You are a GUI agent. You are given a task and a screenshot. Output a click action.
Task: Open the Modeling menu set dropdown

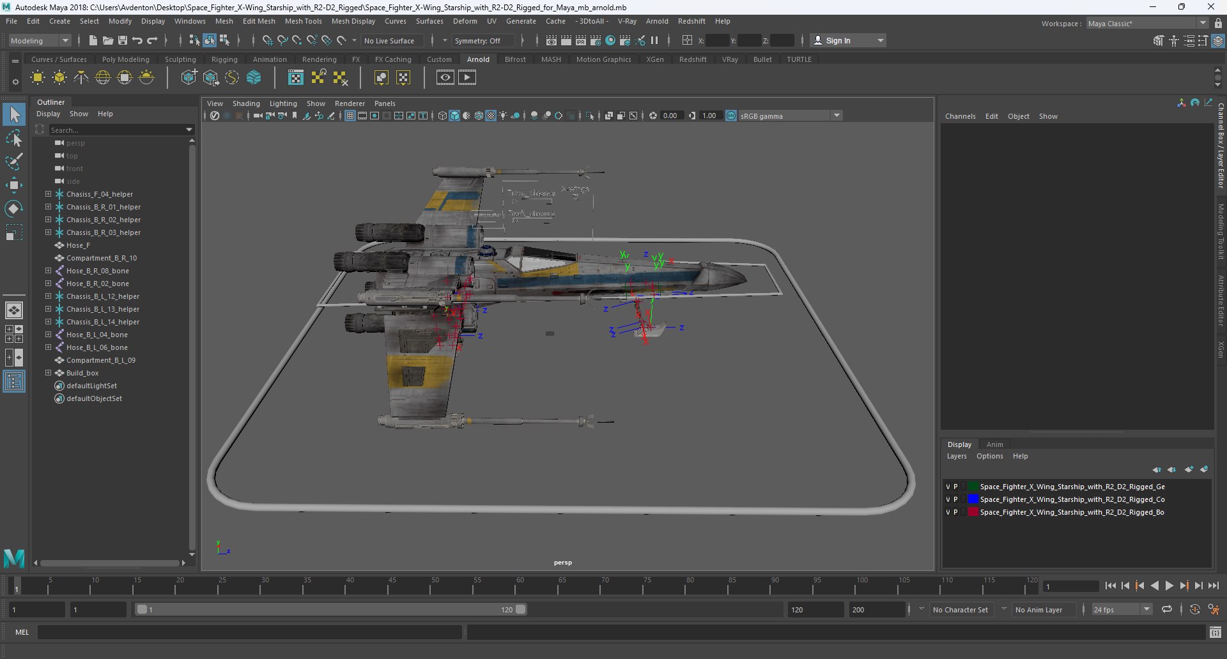pos(40,40)
